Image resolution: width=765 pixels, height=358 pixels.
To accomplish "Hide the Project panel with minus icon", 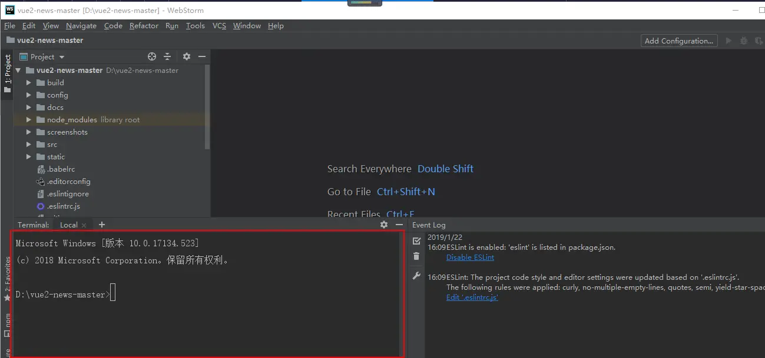I will click(202, 56).
